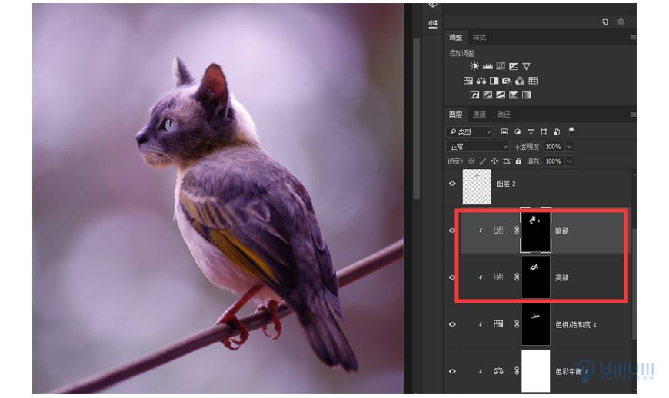Add a Curves adjustment from Adjustments panel
This screenshot has width=669, height=398.
coord(501,66)
